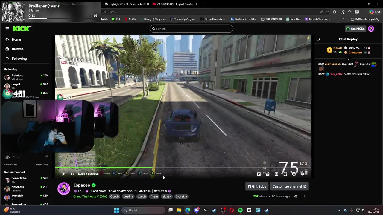Toggle picture-in-picture mode in player

pos(259,174)
